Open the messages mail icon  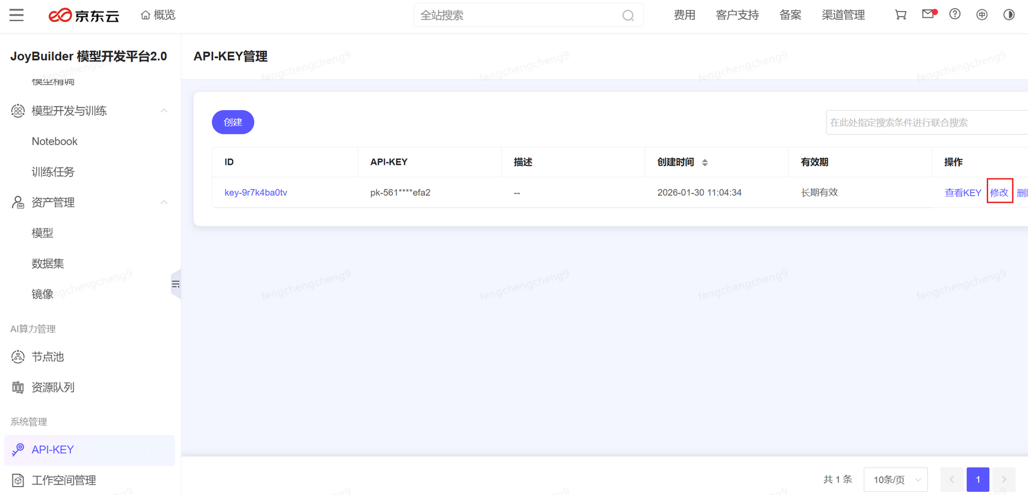928,14
